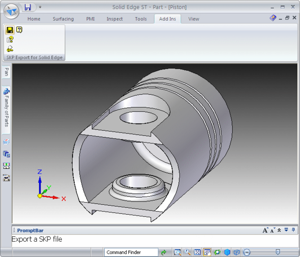Click the Feature Playback sidebar icon at bottom
Viewport: 300px width, 257px height.
[6, 178]
